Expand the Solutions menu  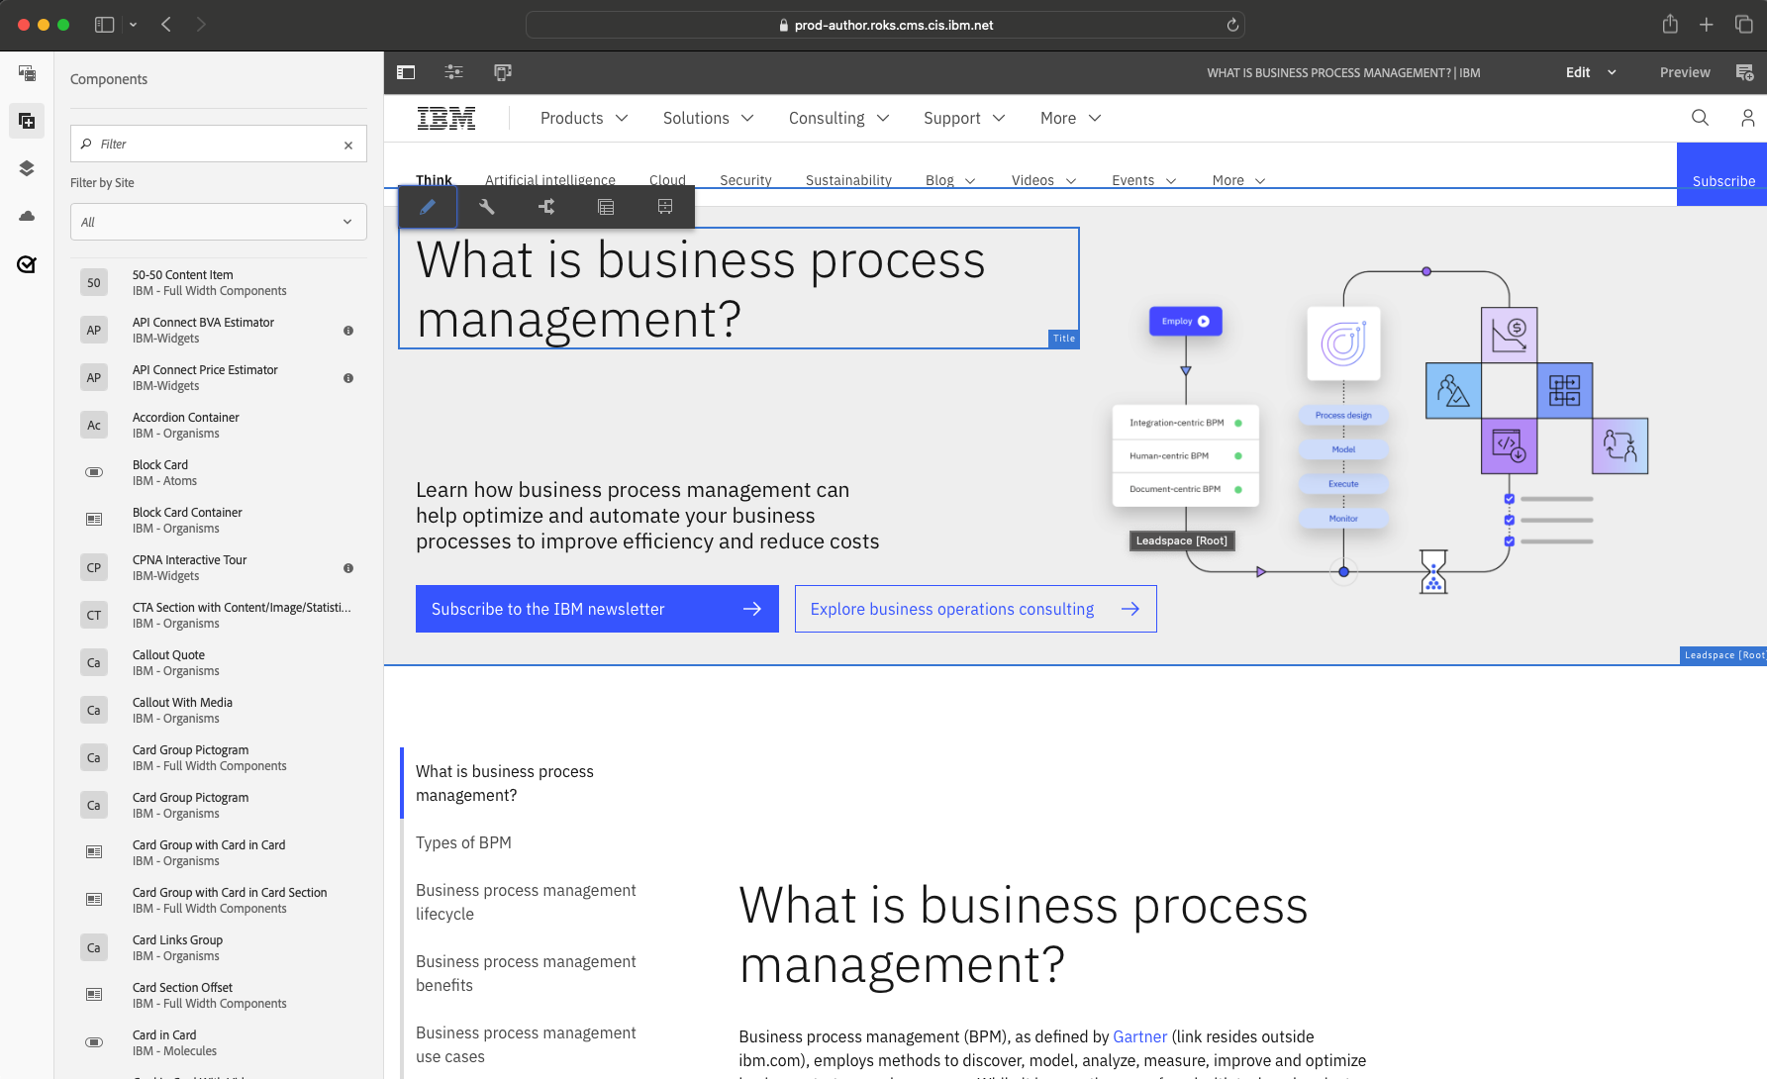point(709,118)
